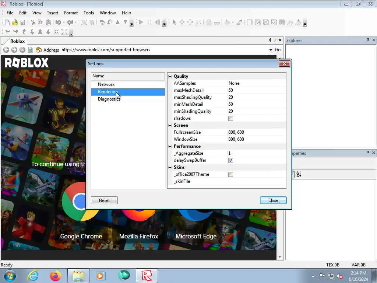Collapse the Qaulity section
377x283 pixels.
[x=170, y=76]
